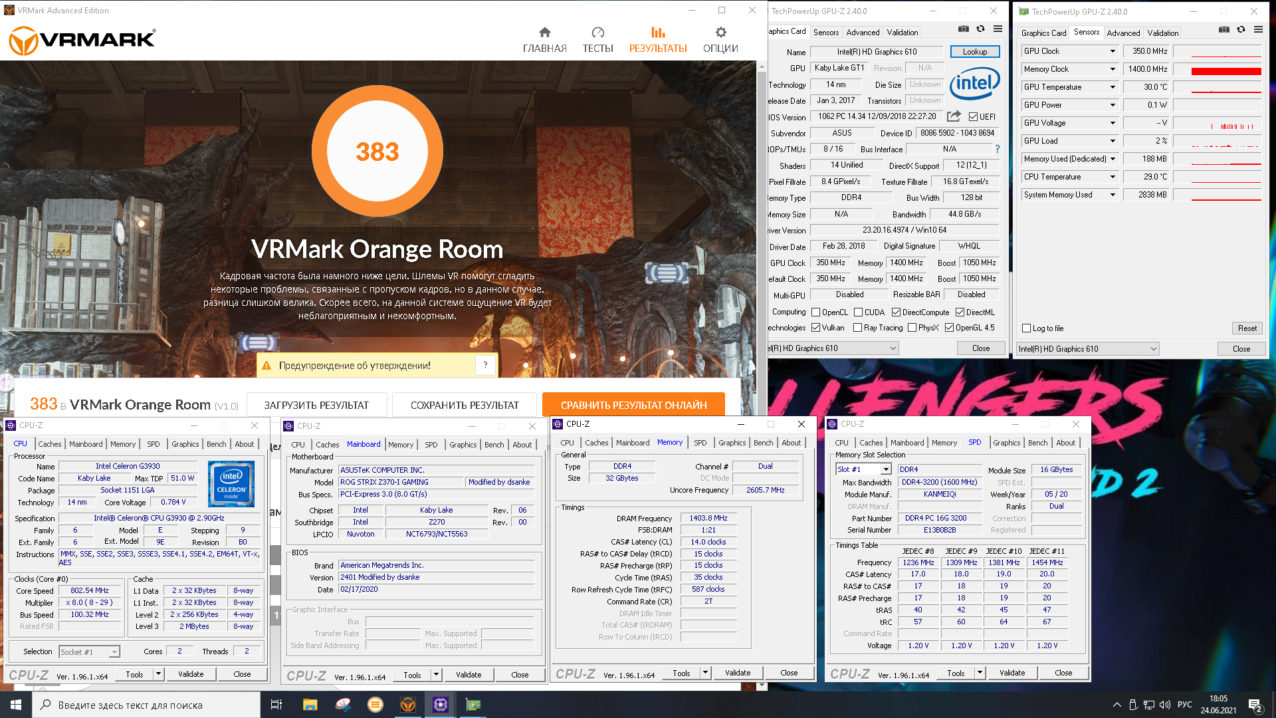This screenshot has width=1276, height=718.
Task: Open Socket #1 selection dropdown in CPU-Z
Action: [89, 652]
